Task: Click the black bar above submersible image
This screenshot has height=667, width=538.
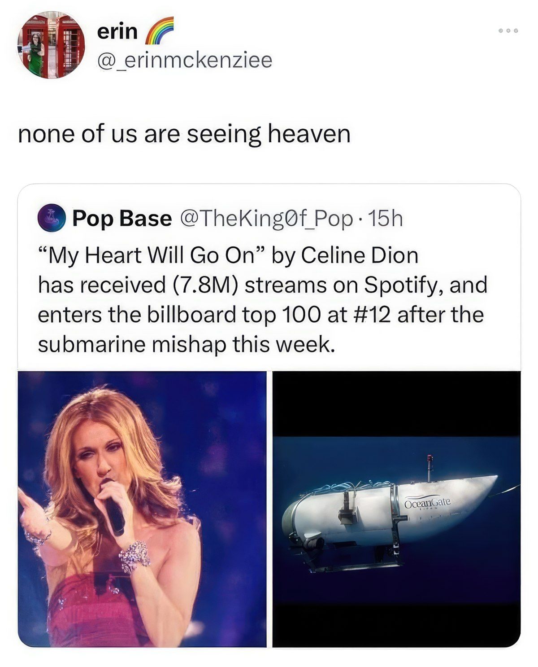Action: (396, 403)
